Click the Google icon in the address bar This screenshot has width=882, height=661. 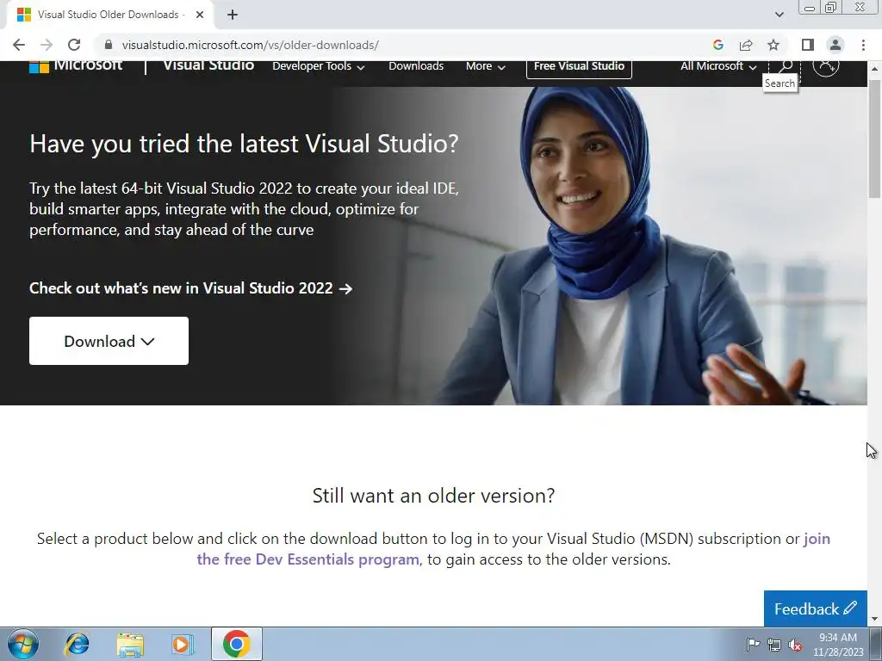click(x=717, y=45)
